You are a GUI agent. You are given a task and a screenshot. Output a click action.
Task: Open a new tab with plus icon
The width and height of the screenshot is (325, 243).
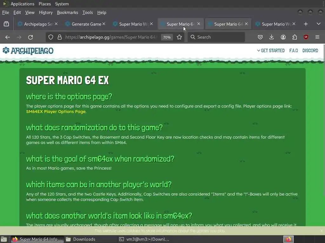click(x=306, y=24)
